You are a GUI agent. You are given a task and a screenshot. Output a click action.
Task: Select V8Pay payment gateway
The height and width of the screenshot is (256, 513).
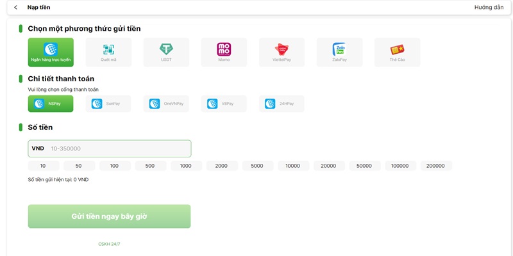coord(224,104)
